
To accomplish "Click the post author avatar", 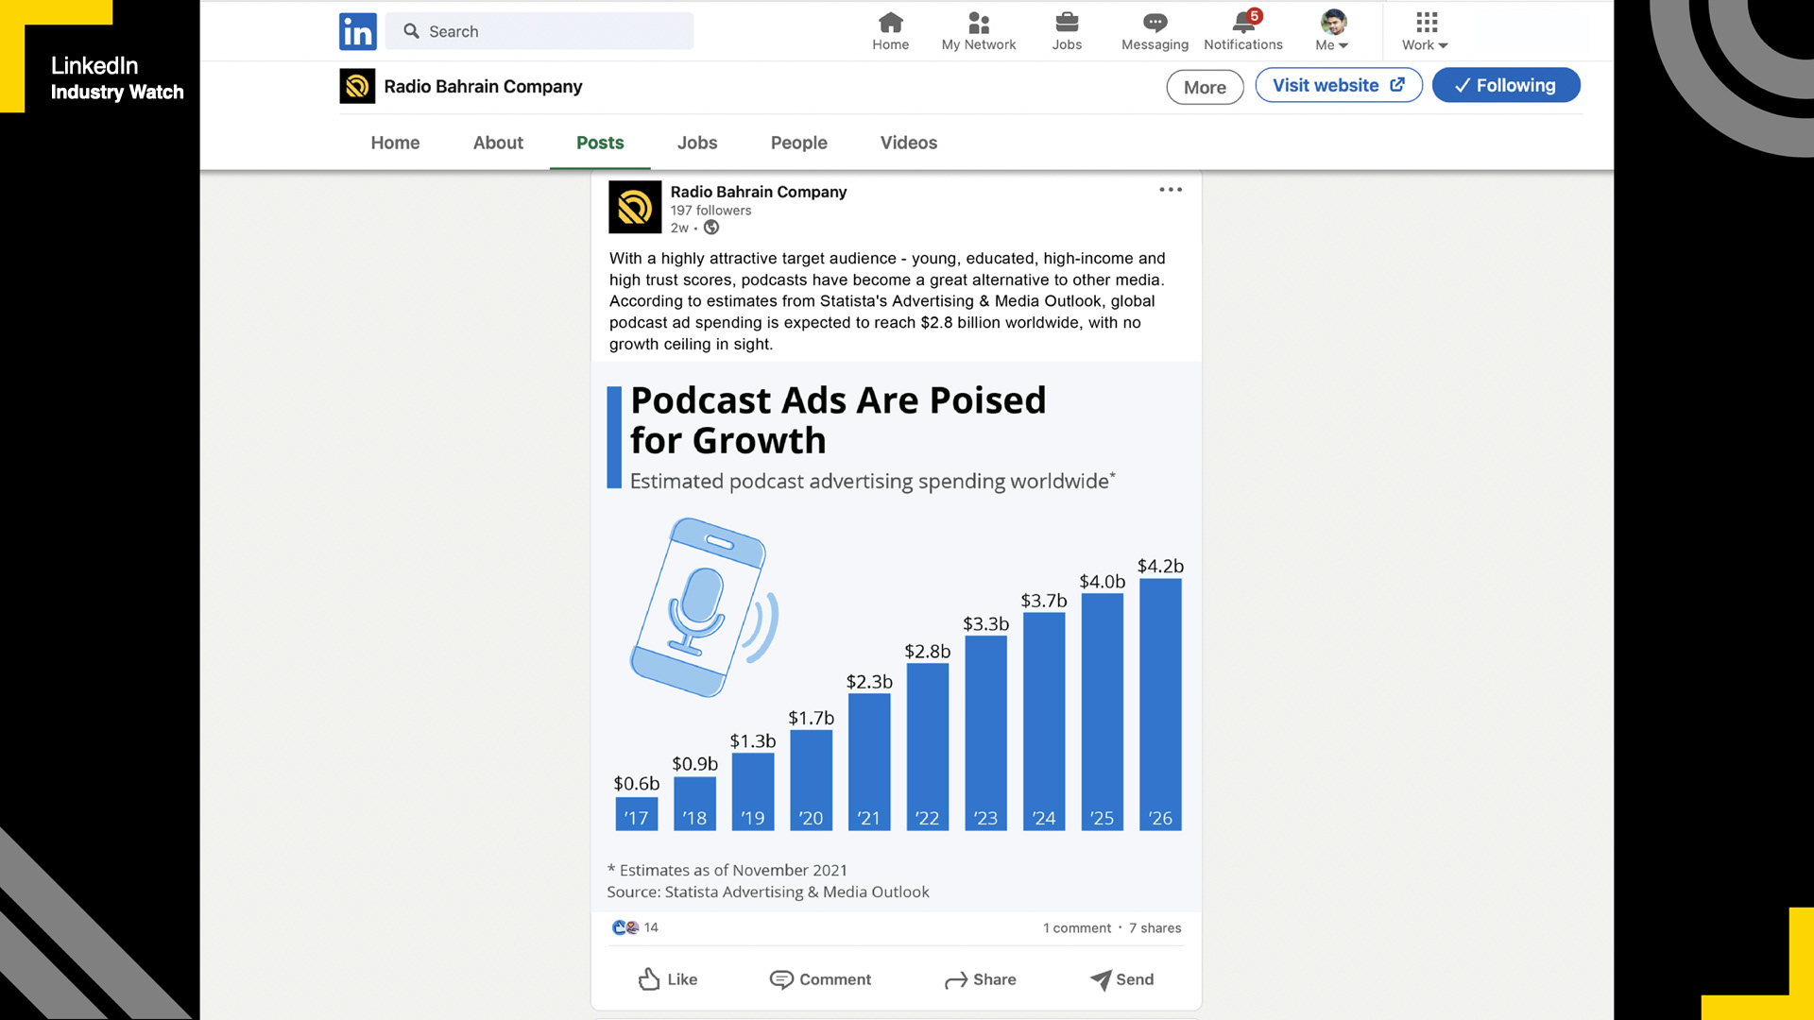I will tap(635, 207).
